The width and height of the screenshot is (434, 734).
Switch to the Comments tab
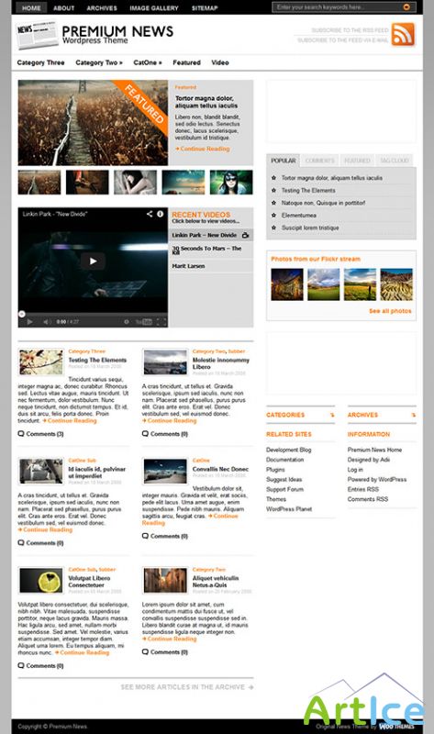click(319, 161)
